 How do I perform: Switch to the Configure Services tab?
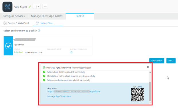coord(14,16)
